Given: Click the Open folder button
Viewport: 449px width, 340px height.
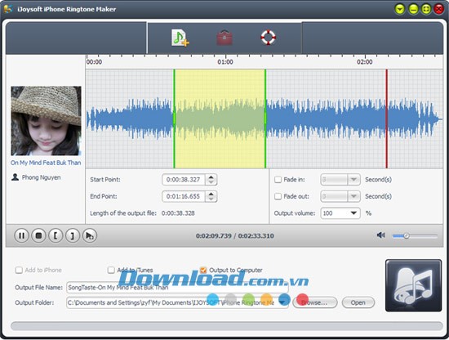Looking at the screenshot, I should point(358,302).
